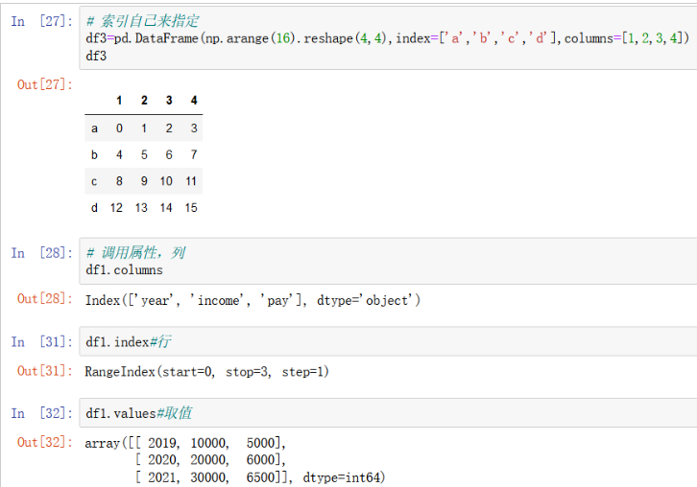Click cell value 9 in row c
The height and width of the screenshot is (487, 697).
[x=144, y=181]
